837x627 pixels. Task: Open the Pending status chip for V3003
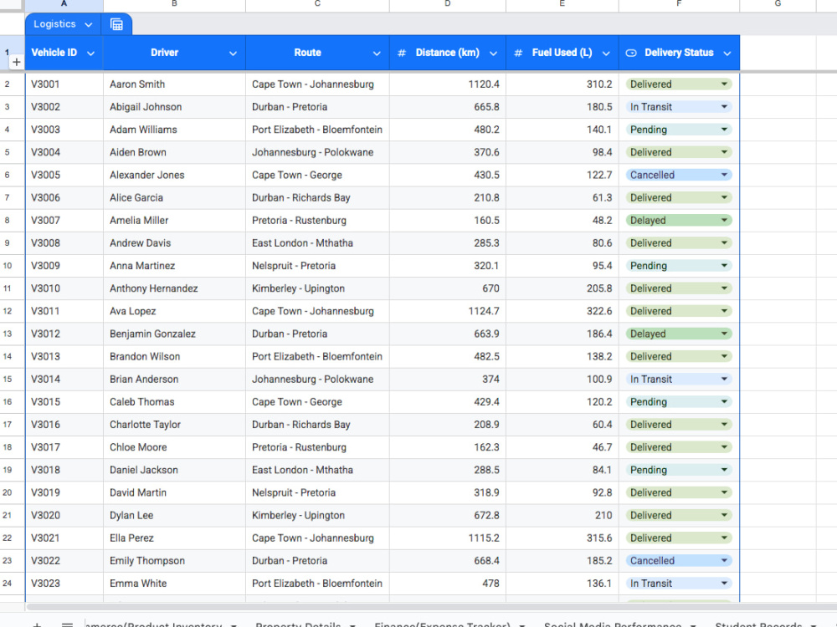coord(679,130)
